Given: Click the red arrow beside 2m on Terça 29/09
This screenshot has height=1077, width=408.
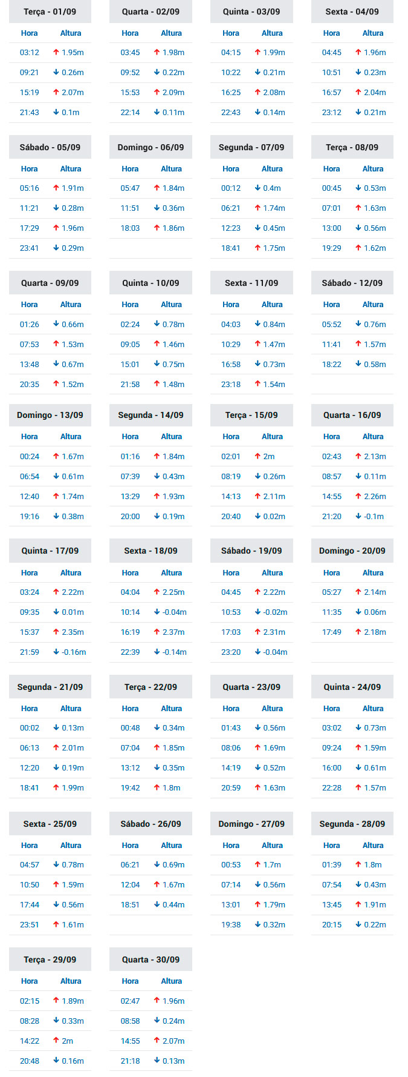Looking at the screenshot, I should (x=56, y=1041).
